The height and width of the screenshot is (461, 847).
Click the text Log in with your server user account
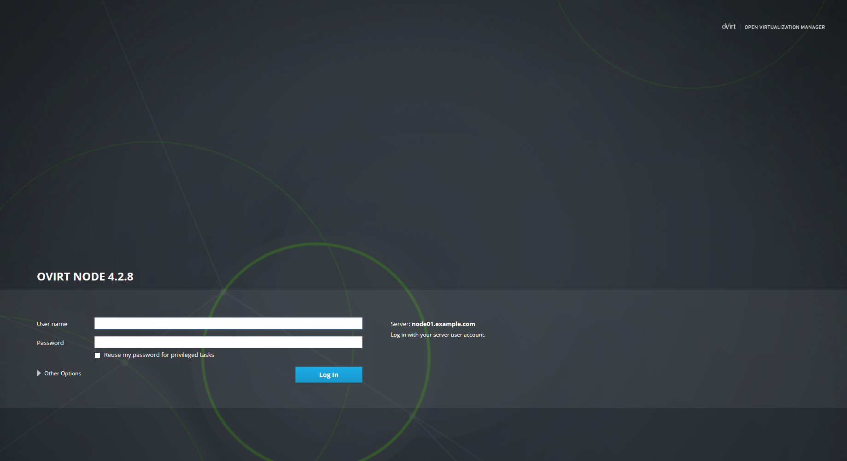click(x=438, y=335)
